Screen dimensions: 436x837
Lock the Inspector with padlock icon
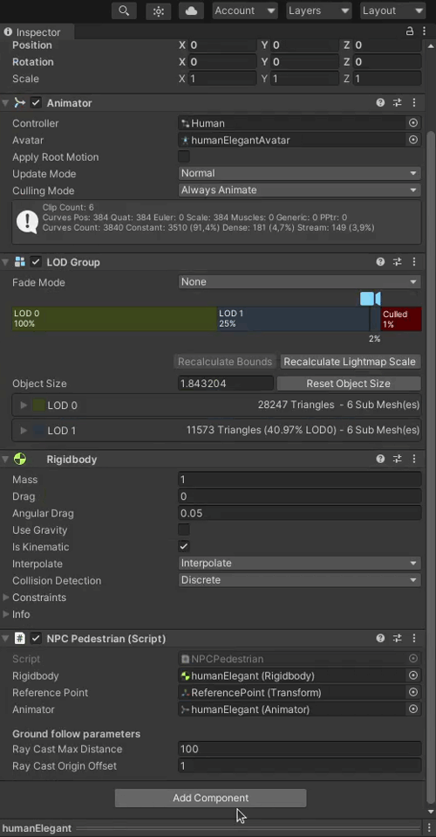(x=409, y=31)
